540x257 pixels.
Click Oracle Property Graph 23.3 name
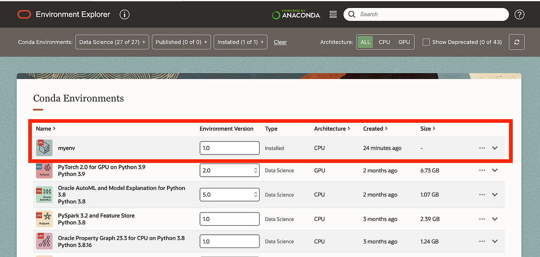click(121, 238)
